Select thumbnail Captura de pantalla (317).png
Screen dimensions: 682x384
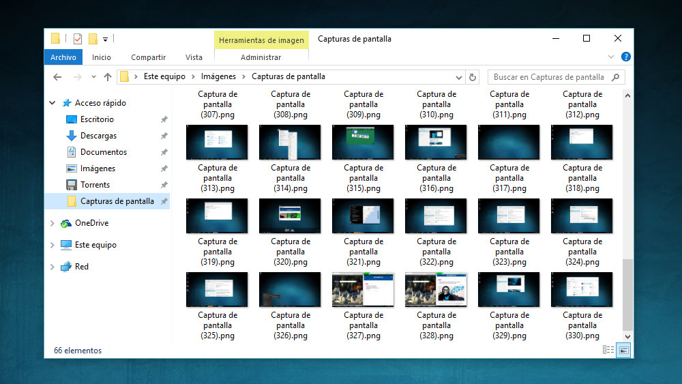(x=509, y=142)
